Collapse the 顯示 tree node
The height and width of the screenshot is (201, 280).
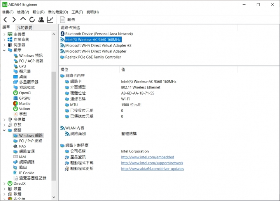click(4, 50)
